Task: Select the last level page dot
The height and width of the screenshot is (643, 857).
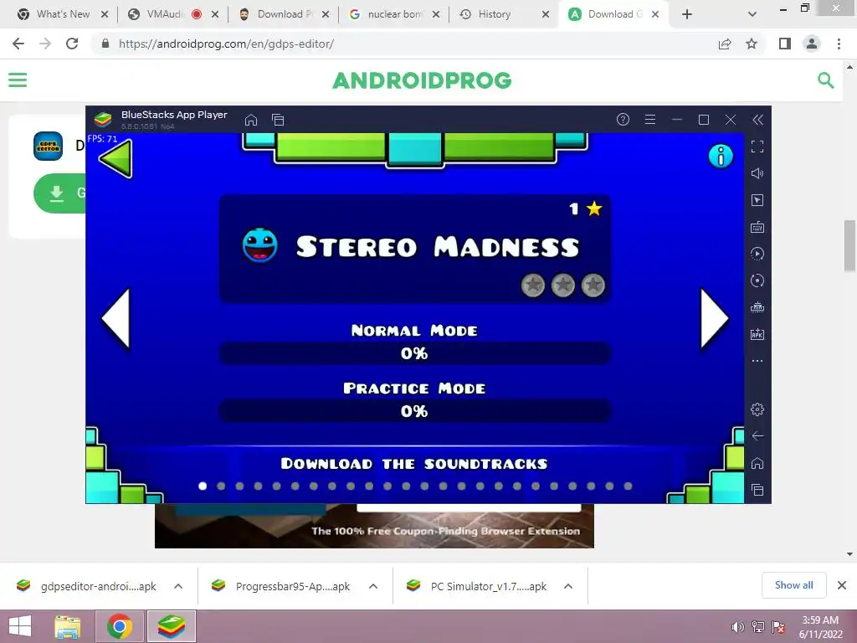Action: (x=628, y=486)
